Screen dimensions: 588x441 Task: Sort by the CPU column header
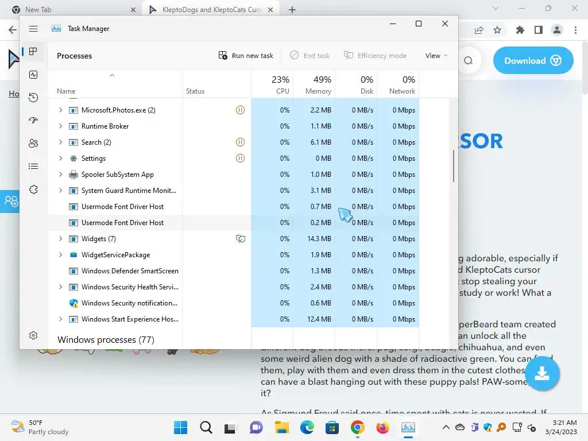tap(272, 84)
